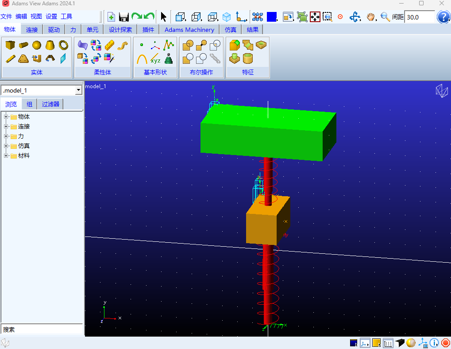Image resolution: width=451 pixels, height=349 pixels.
Task: Click the dark blue window swatch in status bar
Action: click(354, 343)
